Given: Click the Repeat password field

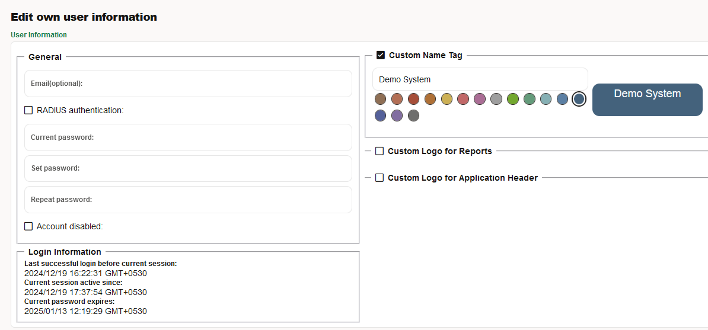Looking at the screenshot, I should click(188, 200).
